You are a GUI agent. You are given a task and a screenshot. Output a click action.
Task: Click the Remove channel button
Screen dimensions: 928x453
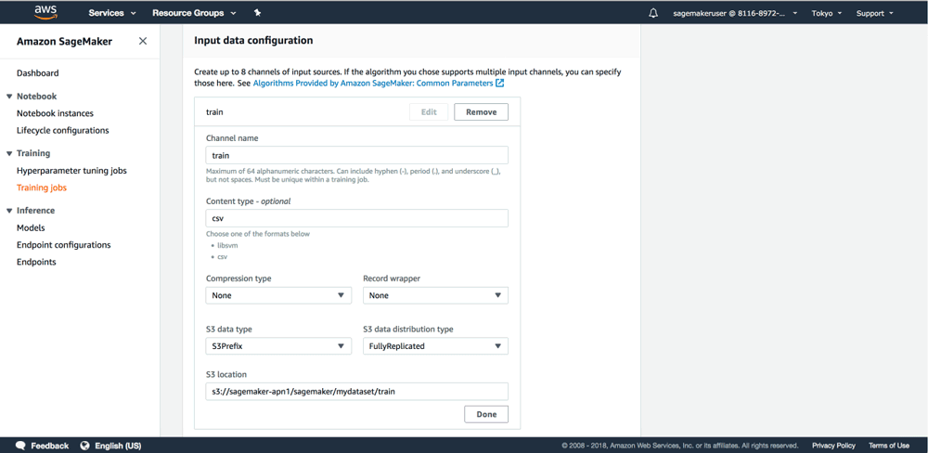[x=481, y=112]
